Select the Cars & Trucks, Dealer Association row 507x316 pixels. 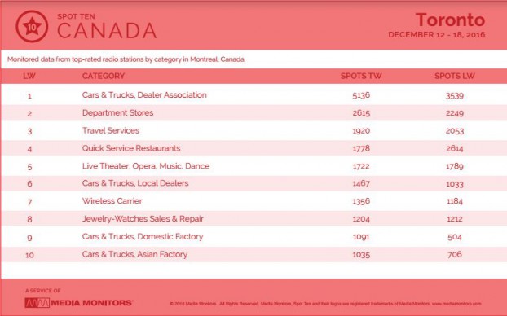pyautogui.click(x=253, y=95)
